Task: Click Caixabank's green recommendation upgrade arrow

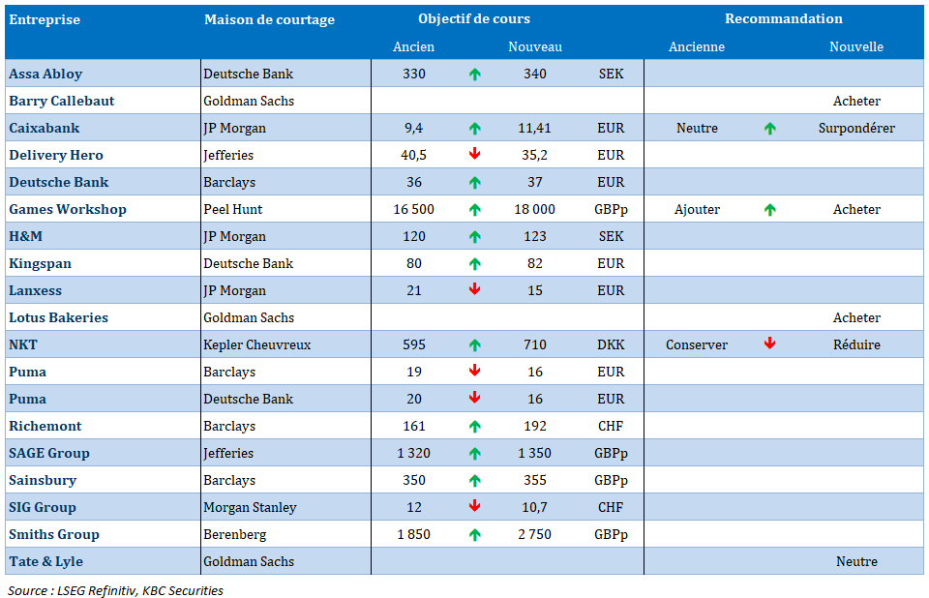Action: 769,128
